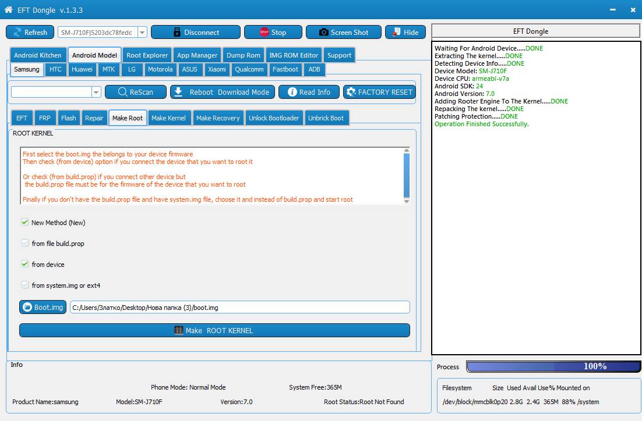Viewport: 642px width, 421px height.
Task: Select the Fastboot tab
Action: pyautogui.click(x=285, y=69)
